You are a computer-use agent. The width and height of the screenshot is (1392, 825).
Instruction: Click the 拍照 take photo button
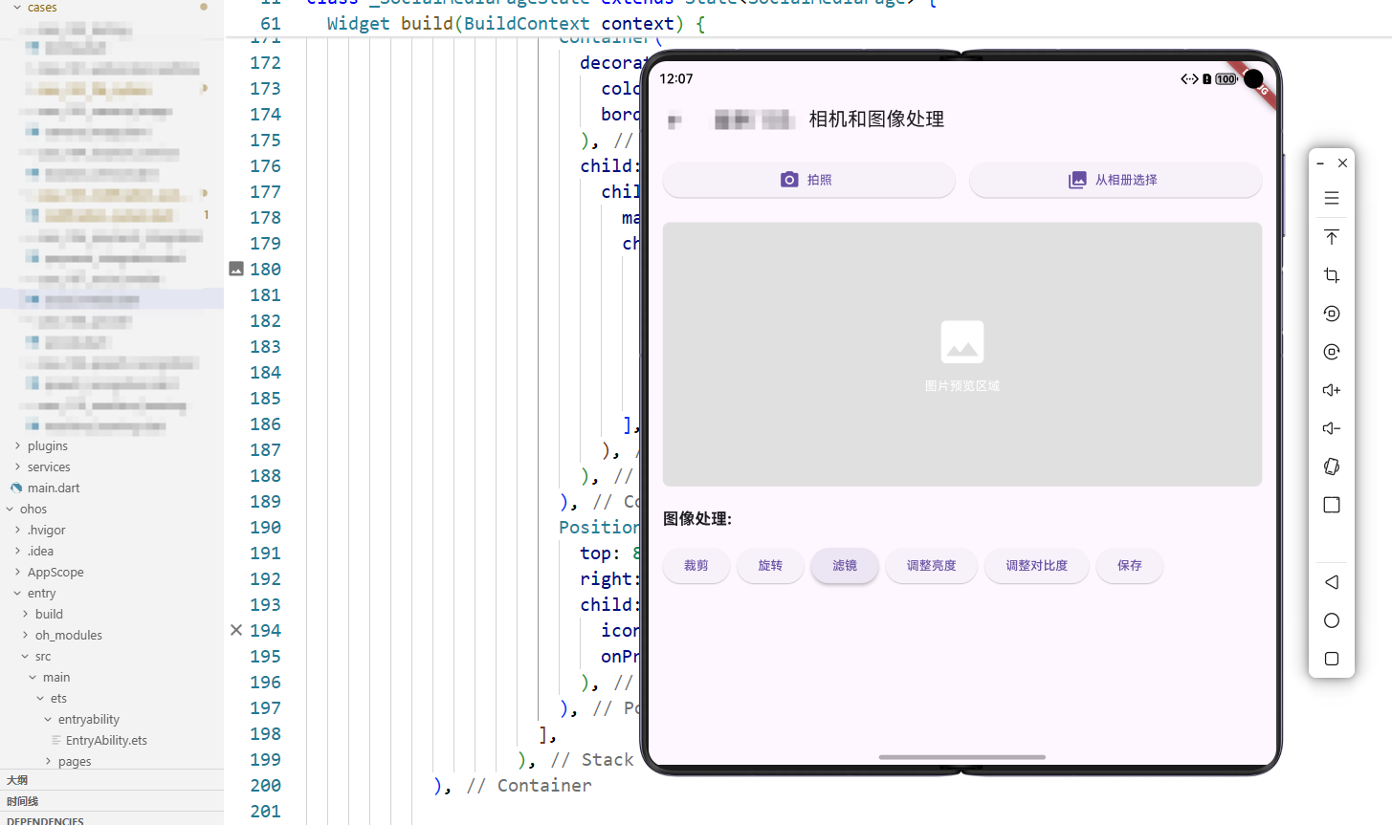coord(808,180)
